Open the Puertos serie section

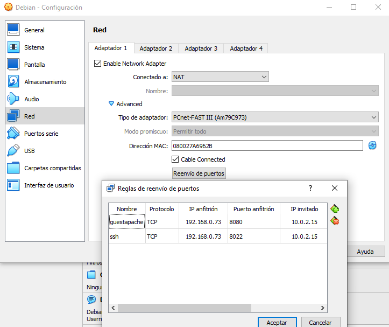[45, 134]
